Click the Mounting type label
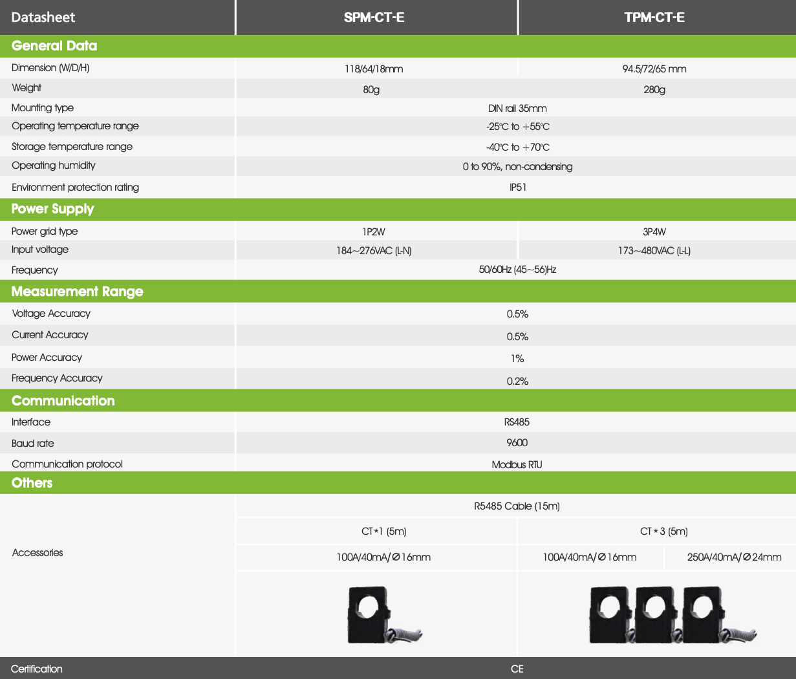Viewport: 796px width, 679px height. point(43,108)
